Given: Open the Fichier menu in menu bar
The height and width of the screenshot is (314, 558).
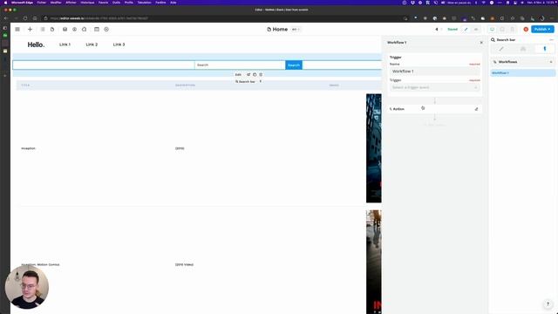Looking at the screenshot, I should [42, 3].
